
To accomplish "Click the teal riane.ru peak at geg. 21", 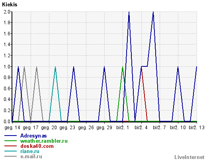I will pyautogui.click(x=55, y=67).
